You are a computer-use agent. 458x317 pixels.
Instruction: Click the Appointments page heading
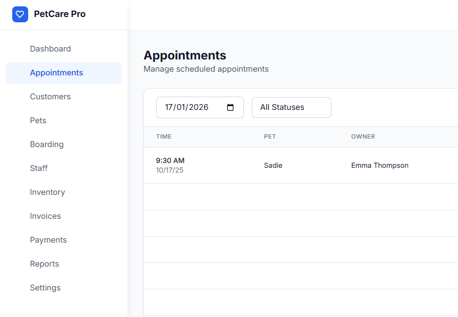[x=184, y=55]
